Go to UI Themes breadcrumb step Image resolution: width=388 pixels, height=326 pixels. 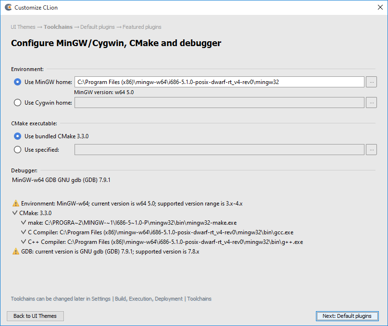[23, 27]
